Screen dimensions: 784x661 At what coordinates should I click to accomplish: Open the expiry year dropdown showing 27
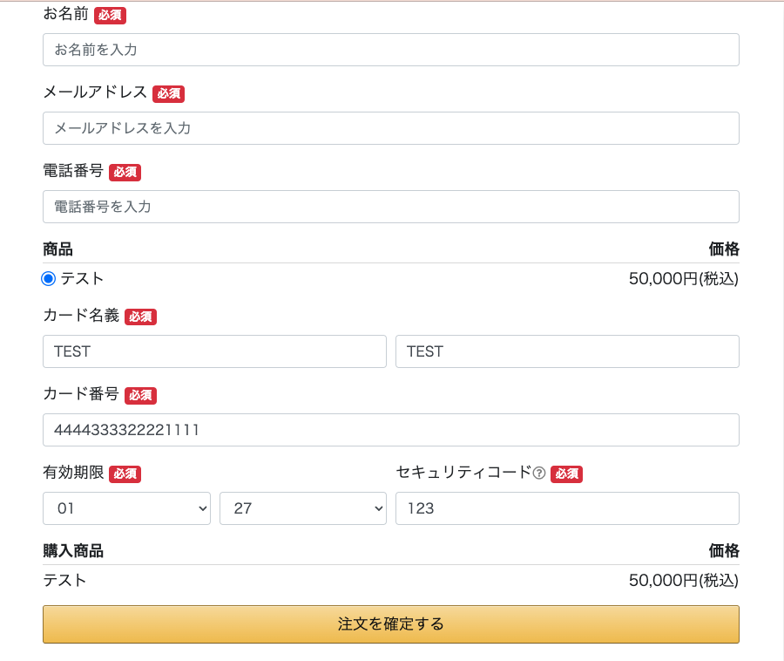302,508
